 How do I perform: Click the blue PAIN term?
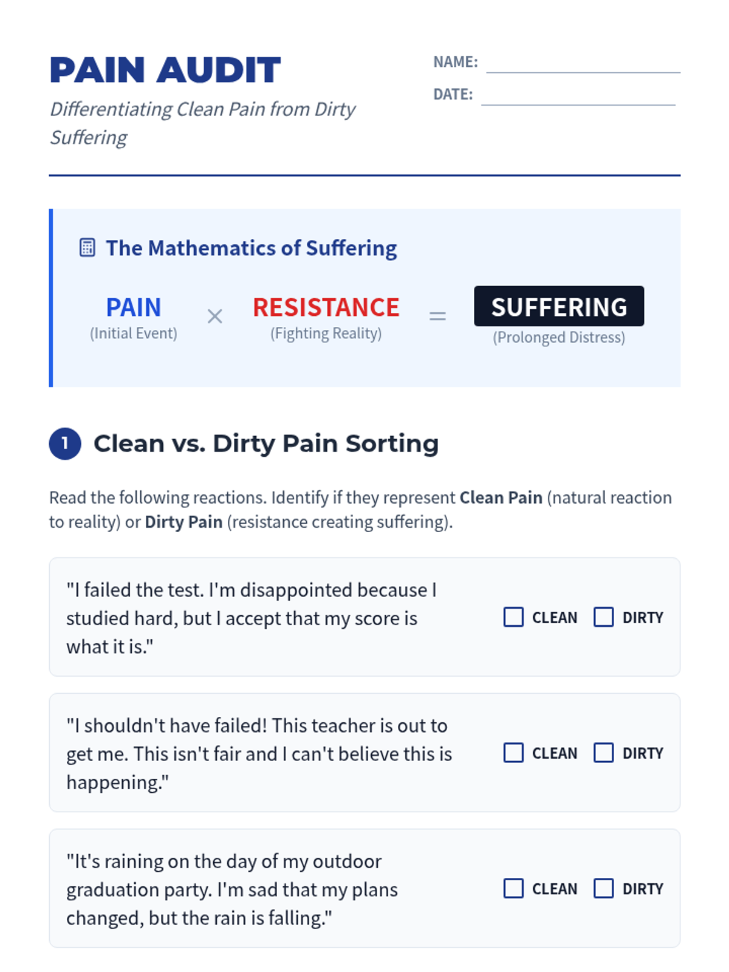pyautogui.click(x=134, y=307)
